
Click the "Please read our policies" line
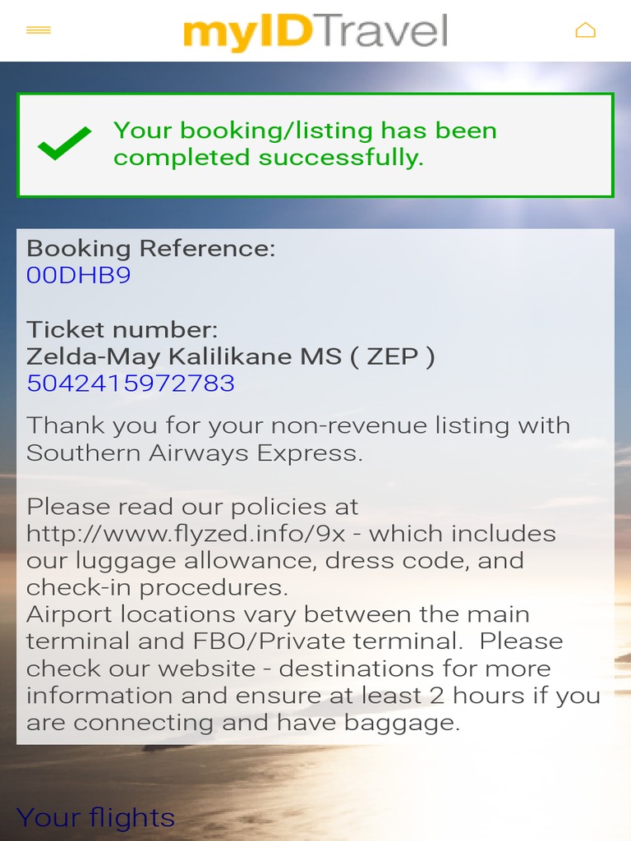(x=192, y=507)
